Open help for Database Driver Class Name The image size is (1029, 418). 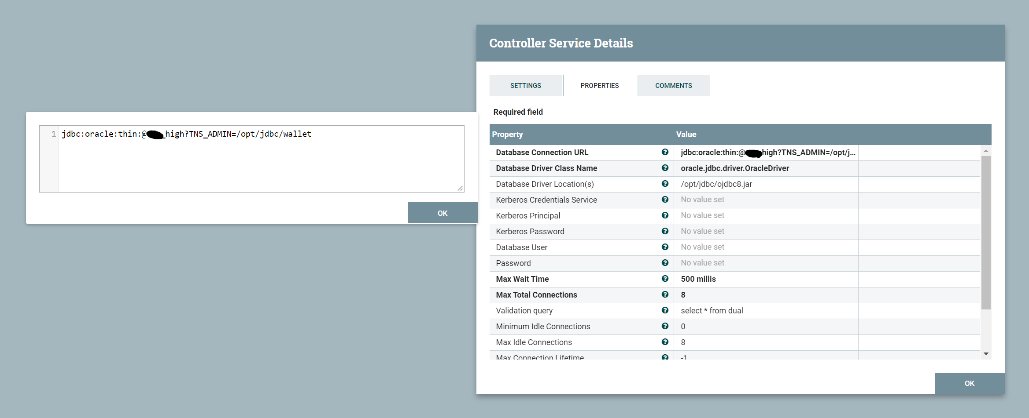(x=665, y=168)
